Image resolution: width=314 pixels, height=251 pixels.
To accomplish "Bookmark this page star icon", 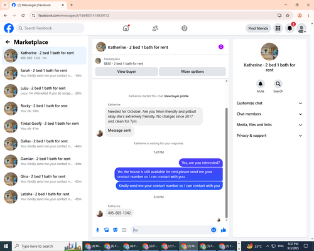I will (x=288, y=16).
